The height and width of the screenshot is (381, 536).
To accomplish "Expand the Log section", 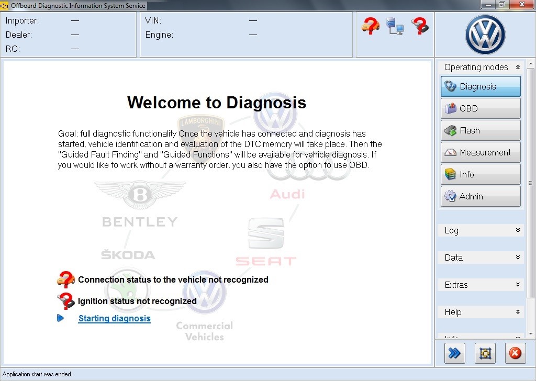I will pos(518,230).
